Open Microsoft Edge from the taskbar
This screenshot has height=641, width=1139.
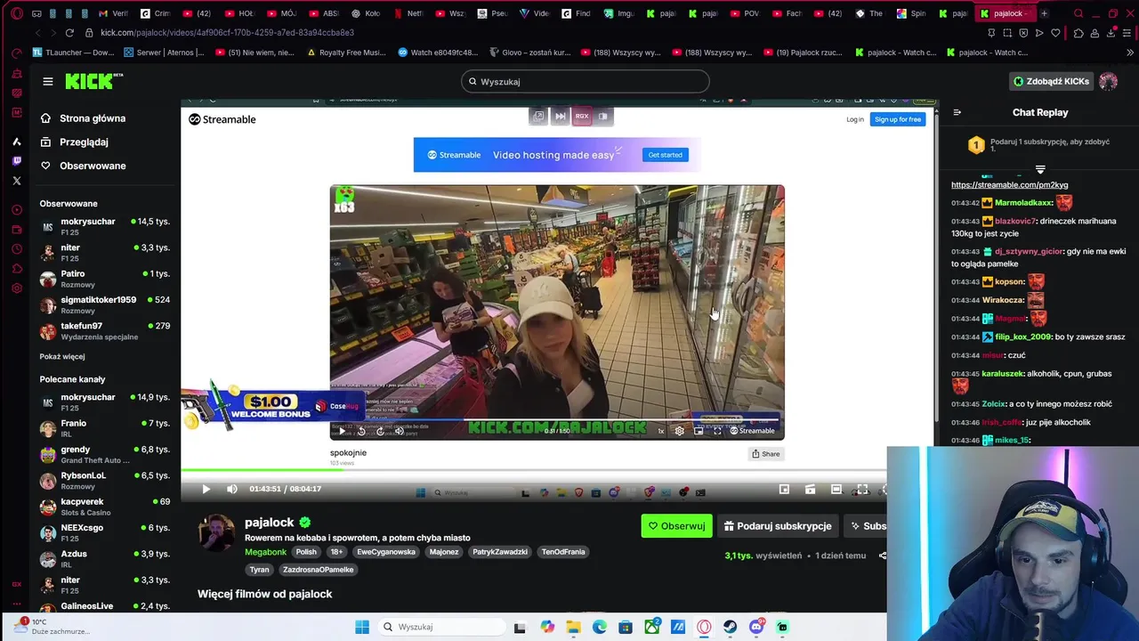(600, 627)
